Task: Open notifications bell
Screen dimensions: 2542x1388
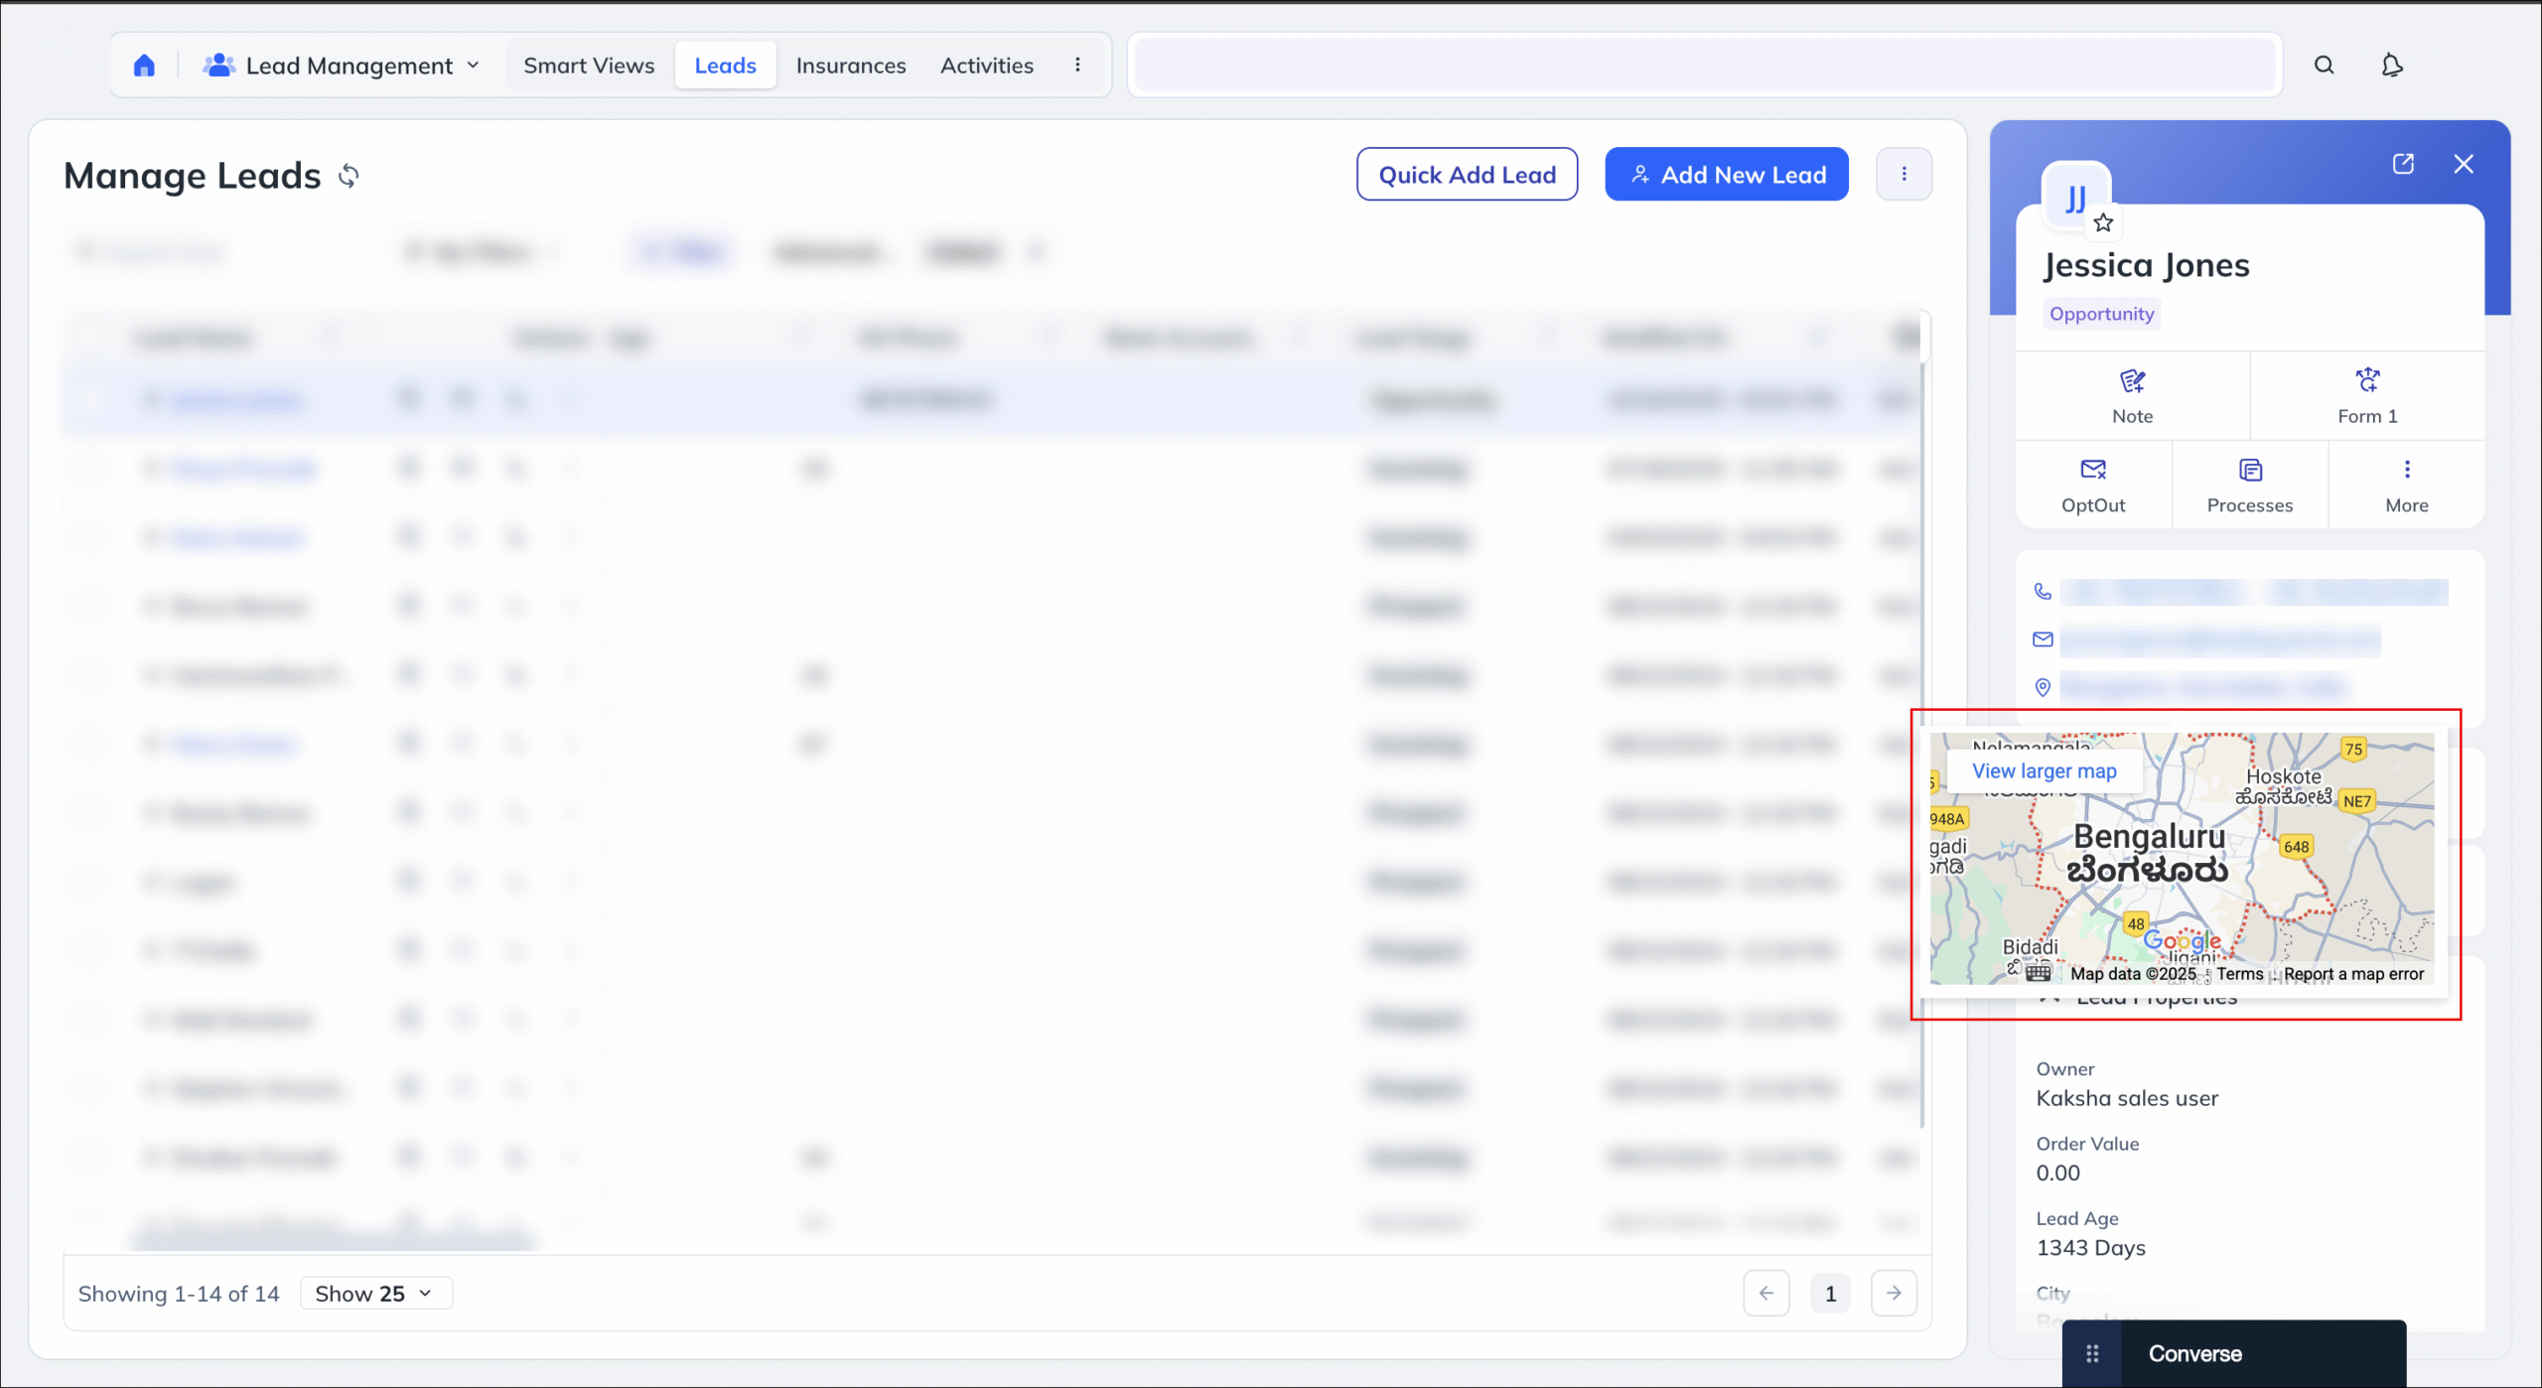Action: pyautogui.click(x=2393, y=65)
